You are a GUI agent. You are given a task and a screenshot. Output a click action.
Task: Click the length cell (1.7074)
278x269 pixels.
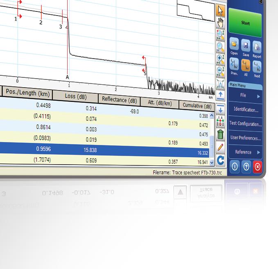click(42, 160)
